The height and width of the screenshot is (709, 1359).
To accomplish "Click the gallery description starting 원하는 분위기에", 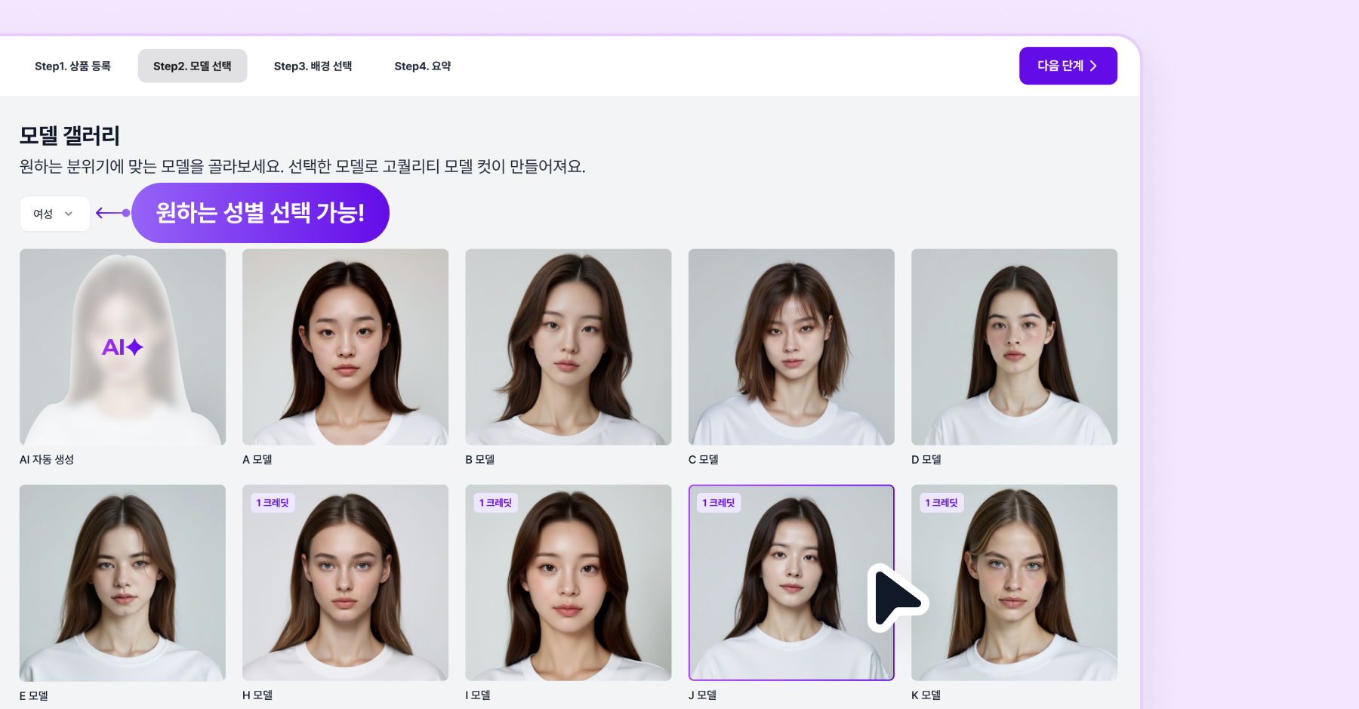I will (303, 167).
